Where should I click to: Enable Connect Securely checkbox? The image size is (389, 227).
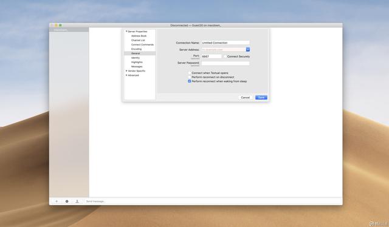tap(225, 56)
